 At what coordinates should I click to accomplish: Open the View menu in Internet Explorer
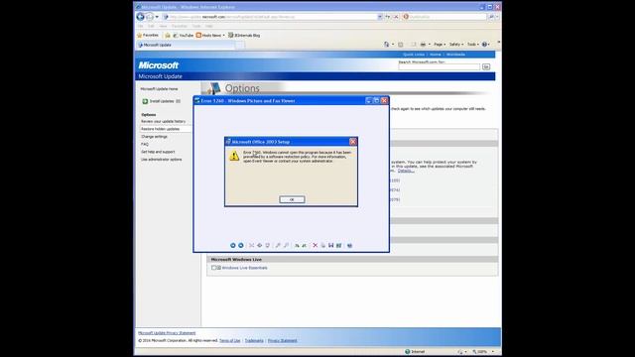click(163, 26)
